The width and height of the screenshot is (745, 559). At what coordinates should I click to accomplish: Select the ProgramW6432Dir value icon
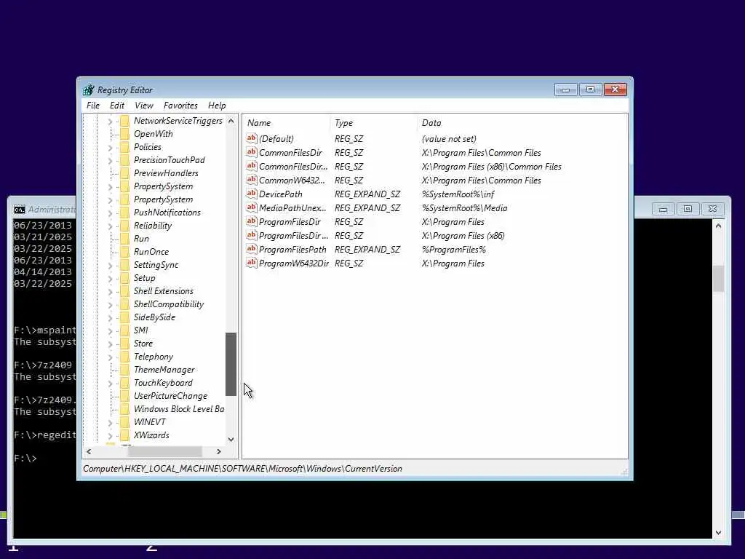click(x=251, y=263)
